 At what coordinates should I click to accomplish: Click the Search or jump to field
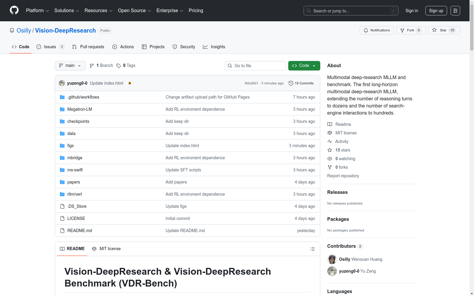tap(351, 11)
